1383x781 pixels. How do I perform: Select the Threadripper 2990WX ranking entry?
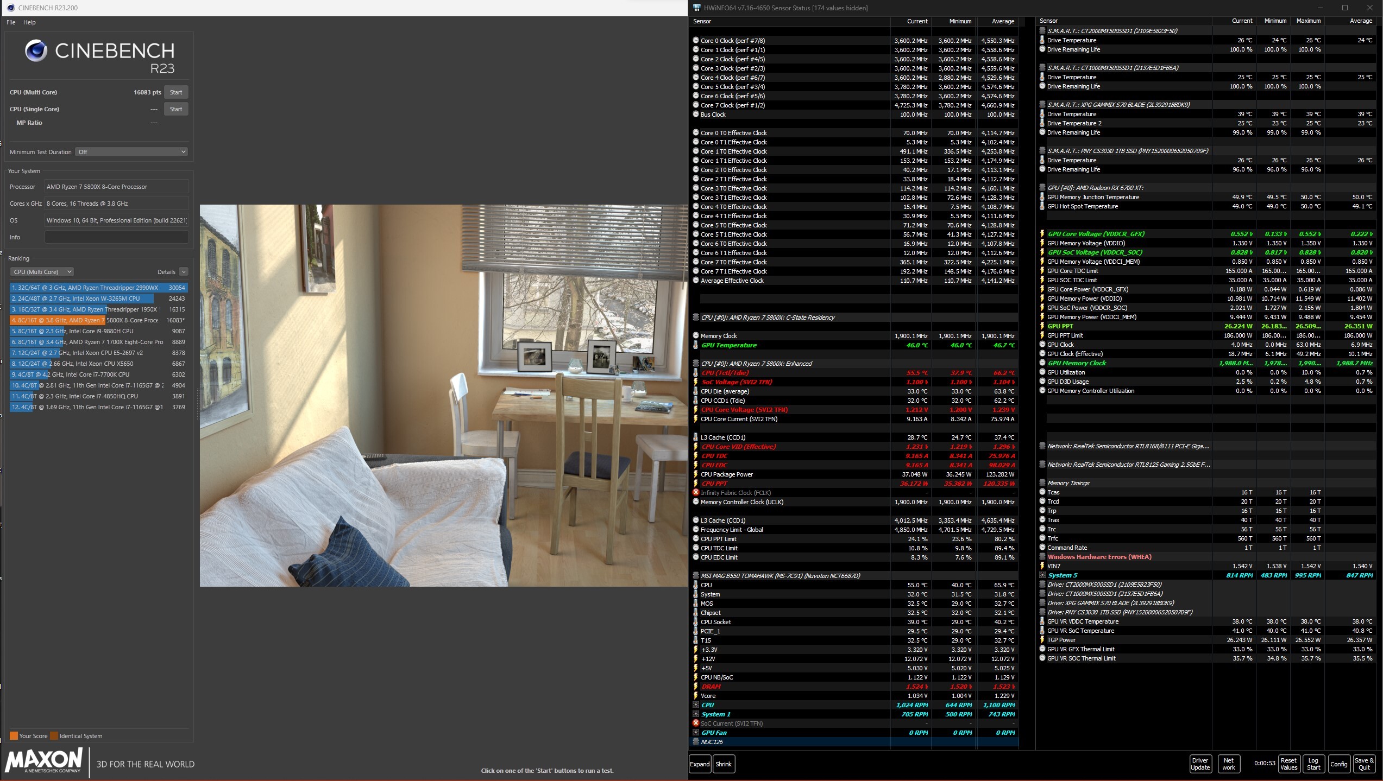point(98,288)
